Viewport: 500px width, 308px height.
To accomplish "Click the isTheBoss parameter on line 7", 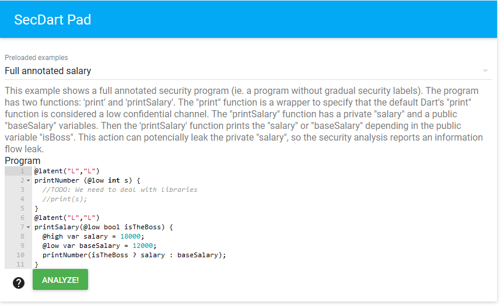I will 142,228.
